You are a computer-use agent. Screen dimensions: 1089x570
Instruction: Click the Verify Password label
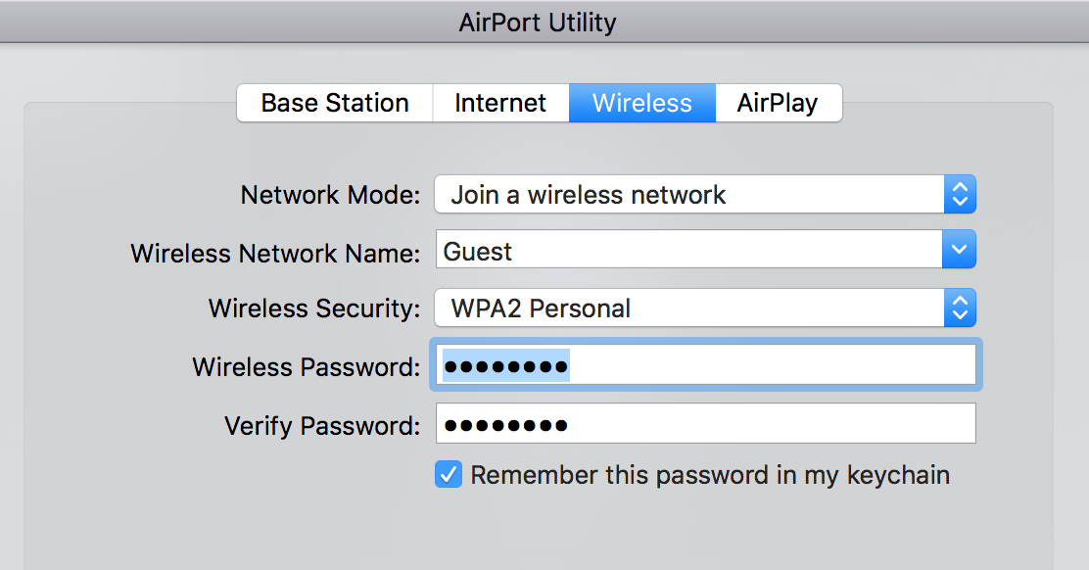pyautogui.click(x=322, y=426)
